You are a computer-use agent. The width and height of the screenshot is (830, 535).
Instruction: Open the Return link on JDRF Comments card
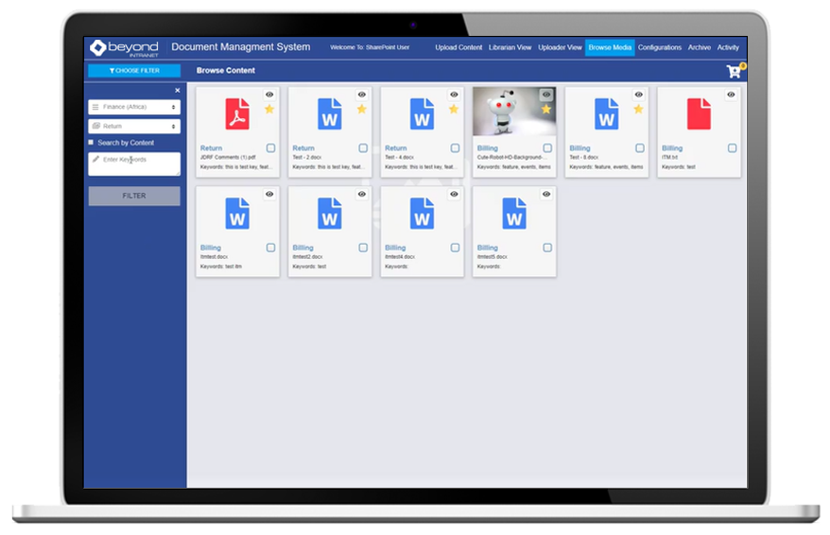(x=211, y=148)
